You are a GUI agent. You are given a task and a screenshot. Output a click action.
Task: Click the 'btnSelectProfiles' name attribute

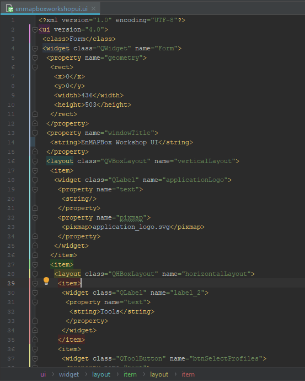[226, 359]
